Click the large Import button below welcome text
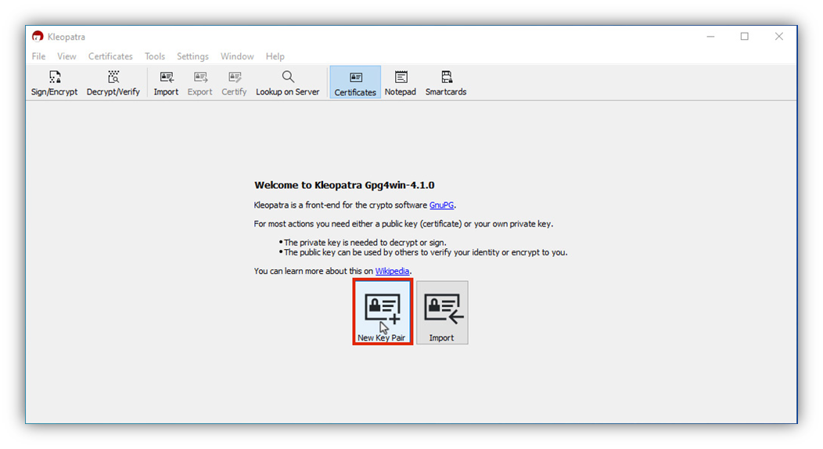Screen dimensions: 823x449 [442, 312]
